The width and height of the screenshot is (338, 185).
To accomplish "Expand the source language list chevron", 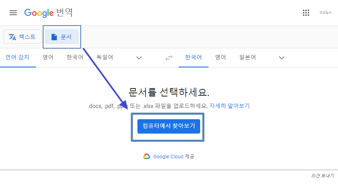I will (x=139, y=58).
